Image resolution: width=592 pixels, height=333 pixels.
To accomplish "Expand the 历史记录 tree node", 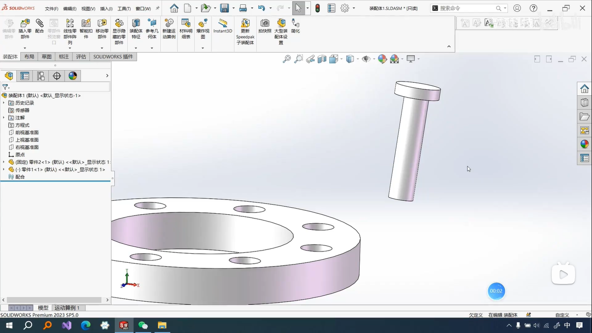I will pos(4,103).
